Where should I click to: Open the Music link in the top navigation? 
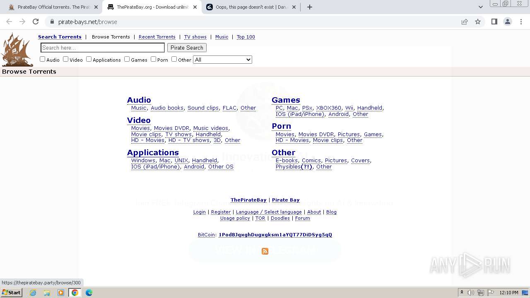tap(222, 37)
